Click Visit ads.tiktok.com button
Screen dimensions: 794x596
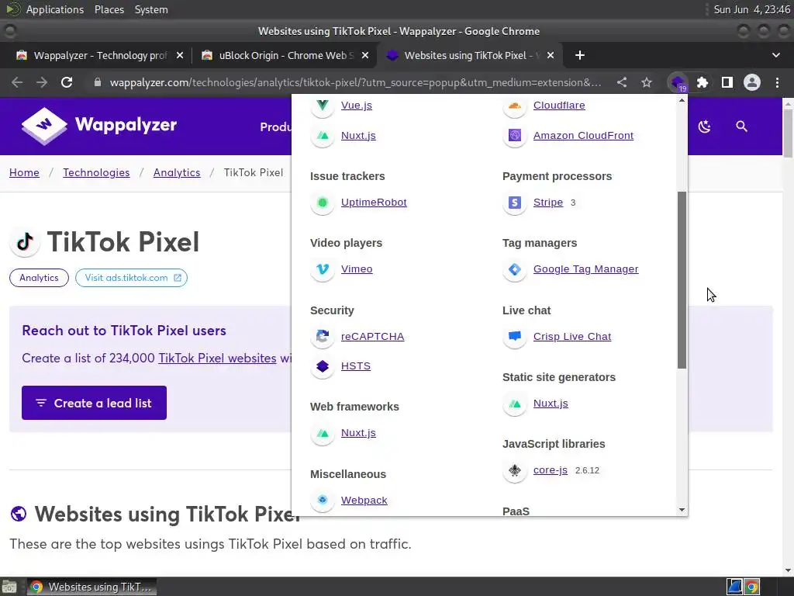132,278
